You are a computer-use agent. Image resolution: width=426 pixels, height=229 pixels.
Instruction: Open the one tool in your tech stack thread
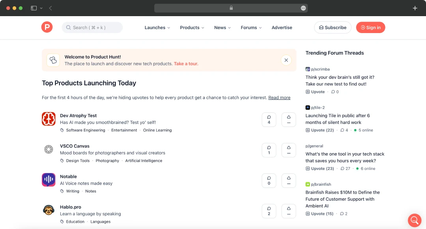click(345, 157)
